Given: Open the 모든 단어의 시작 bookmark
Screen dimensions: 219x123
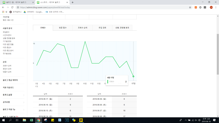Looking at the screenshot, I should pos(55,12).
